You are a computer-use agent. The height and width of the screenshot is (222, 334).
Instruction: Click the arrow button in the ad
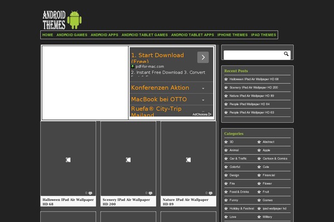click(x=203, y=57)
